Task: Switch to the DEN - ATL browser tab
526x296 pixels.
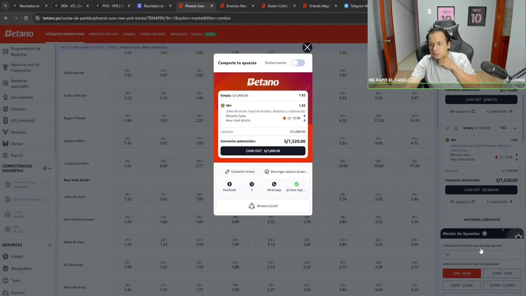Action: coord(72,6)
